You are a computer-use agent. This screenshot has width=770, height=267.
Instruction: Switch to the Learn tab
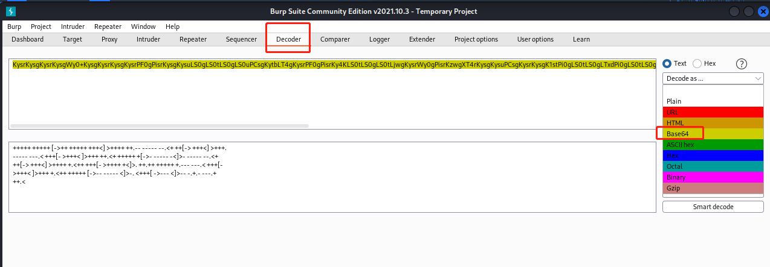(x=581, y=39)
